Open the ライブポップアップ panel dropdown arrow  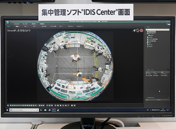[x=168, y=98]
